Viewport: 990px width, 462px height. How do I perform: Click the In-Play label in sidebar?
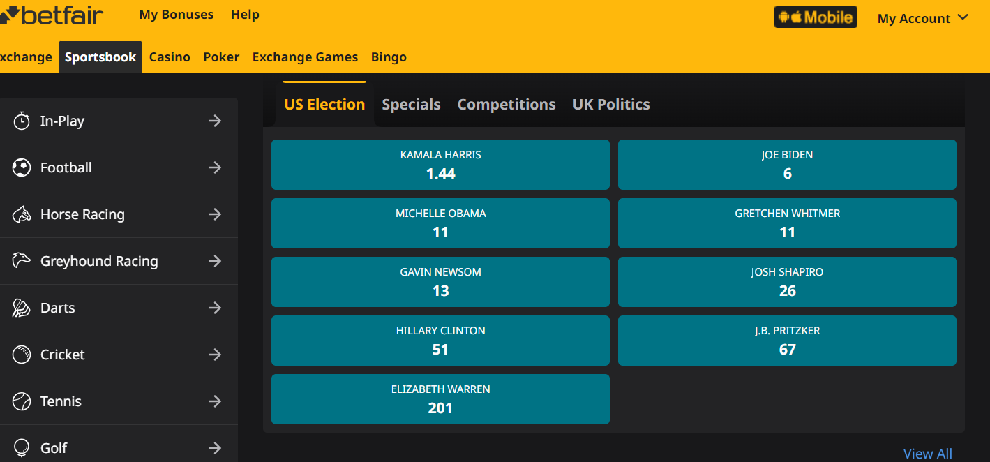(62, 121)
